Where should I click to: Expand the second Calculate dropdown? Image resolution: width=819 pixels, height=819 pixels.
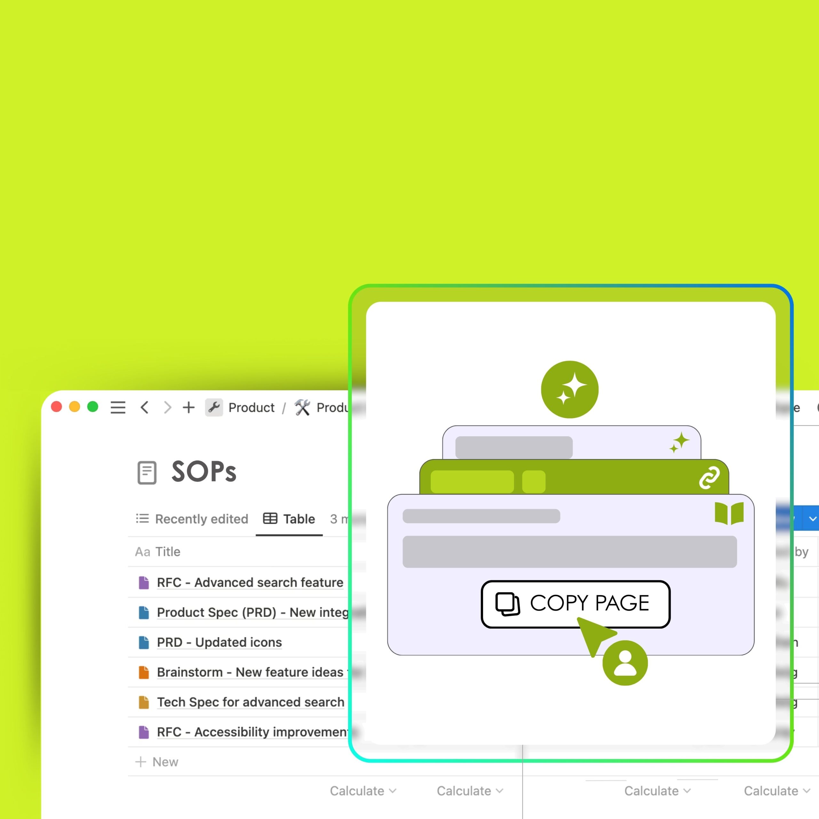tap(470, 791)
